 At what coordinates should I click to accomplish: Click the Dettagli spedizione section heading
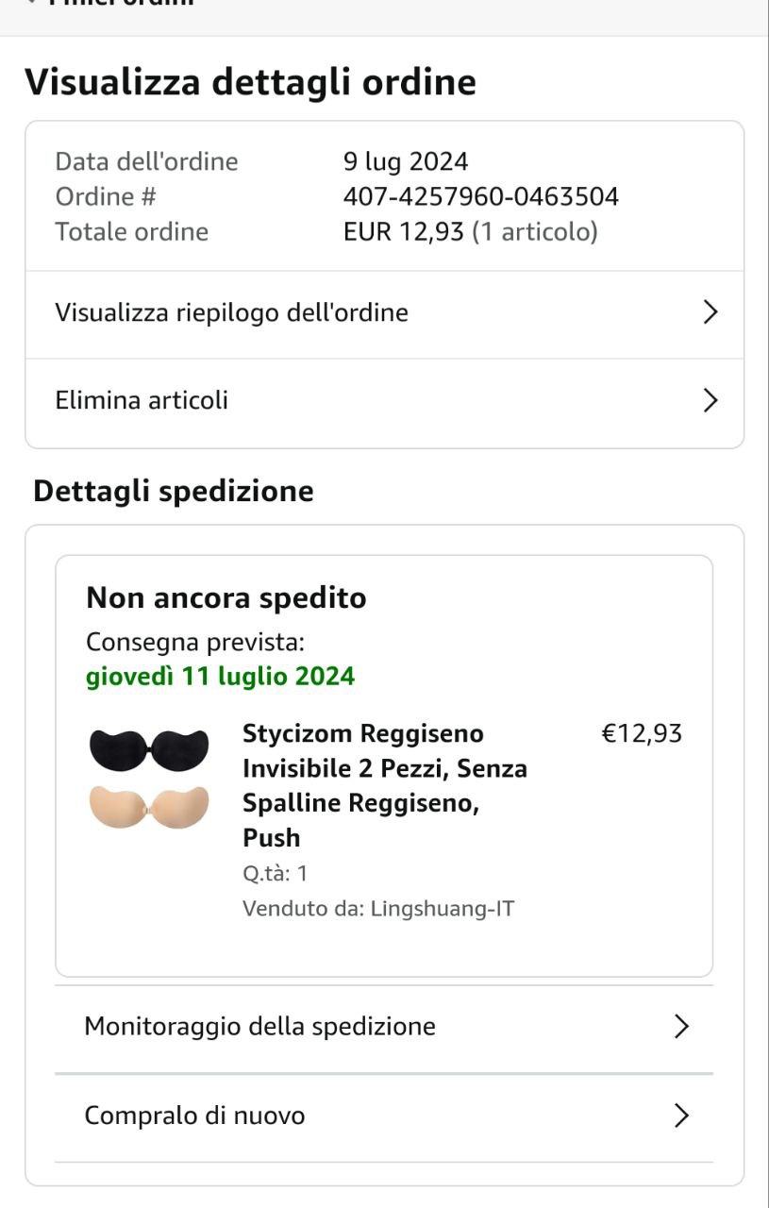(x=173, y=491)
